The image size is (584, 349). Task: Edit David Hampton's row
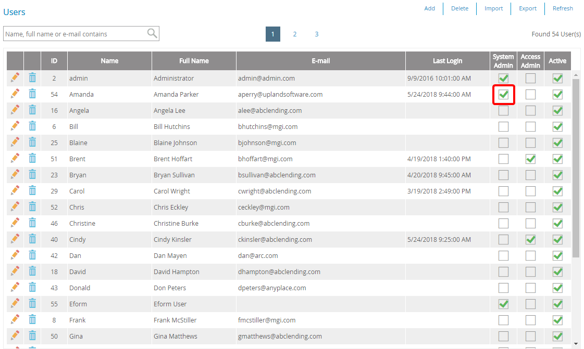[x=15, y=271]
